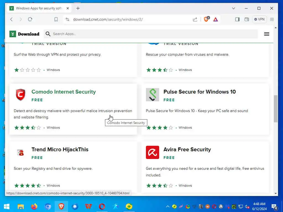Open the notification center icon

(x=274, y=207)
